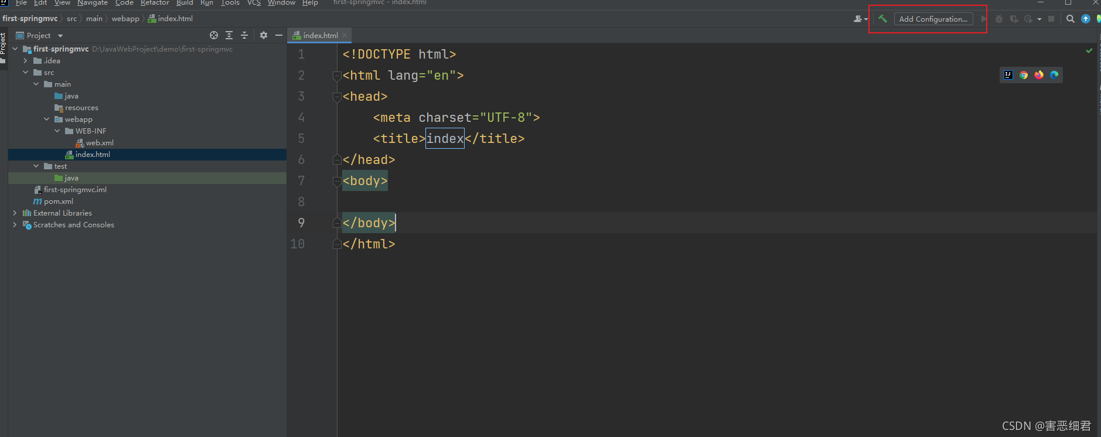Click src in the breadcrumb bar
The image size is (1101, 437).
[x=71, y=19]
